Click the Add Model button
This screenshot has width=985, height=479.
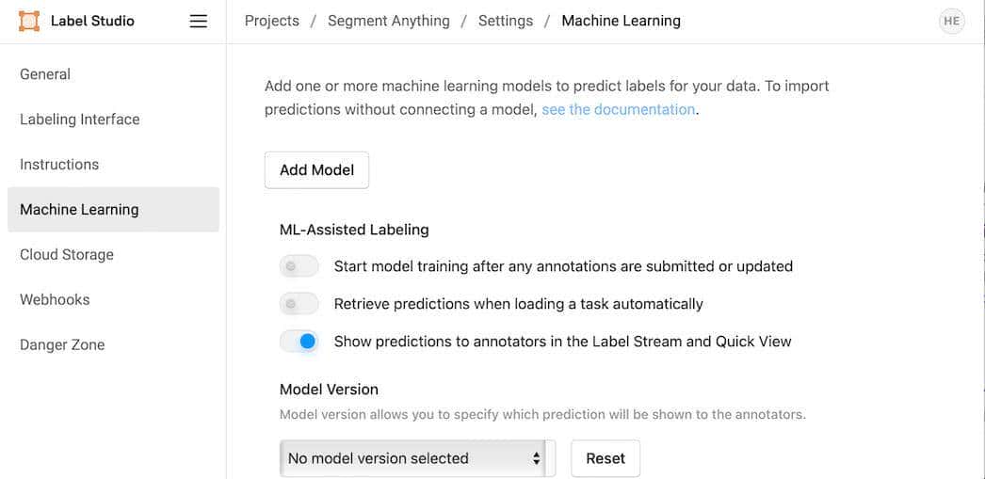tap(316, 170)
